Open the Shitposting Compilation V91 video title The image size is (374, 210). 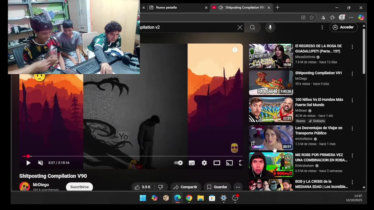318,73
